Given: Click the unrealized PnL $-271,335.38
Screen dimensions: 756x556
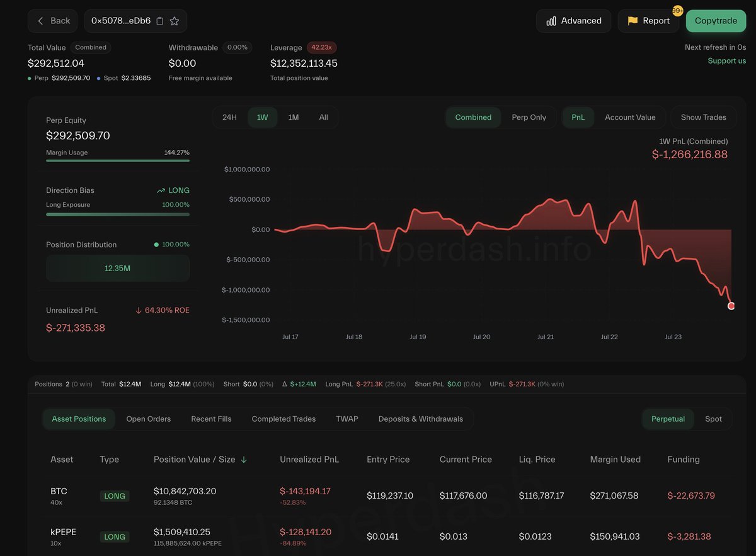Looking at the screenshot, I should [x=76, y=328].
